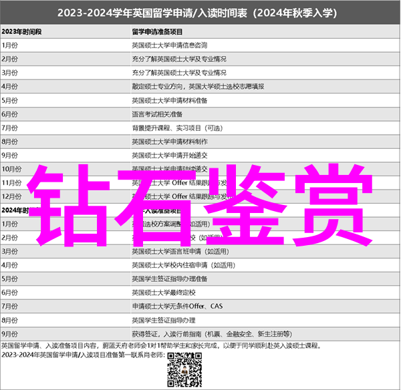
Task: Click the line 2023-2024年英国留学申请/入读项目准备第一联系肖老师
Action: pos(83,355)
